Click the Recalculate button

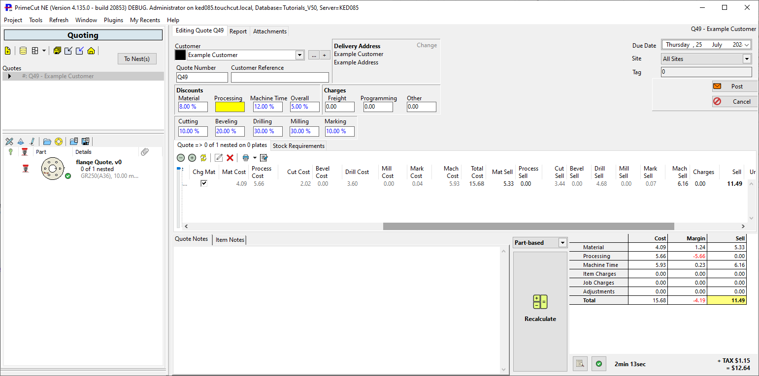[540, 312]
